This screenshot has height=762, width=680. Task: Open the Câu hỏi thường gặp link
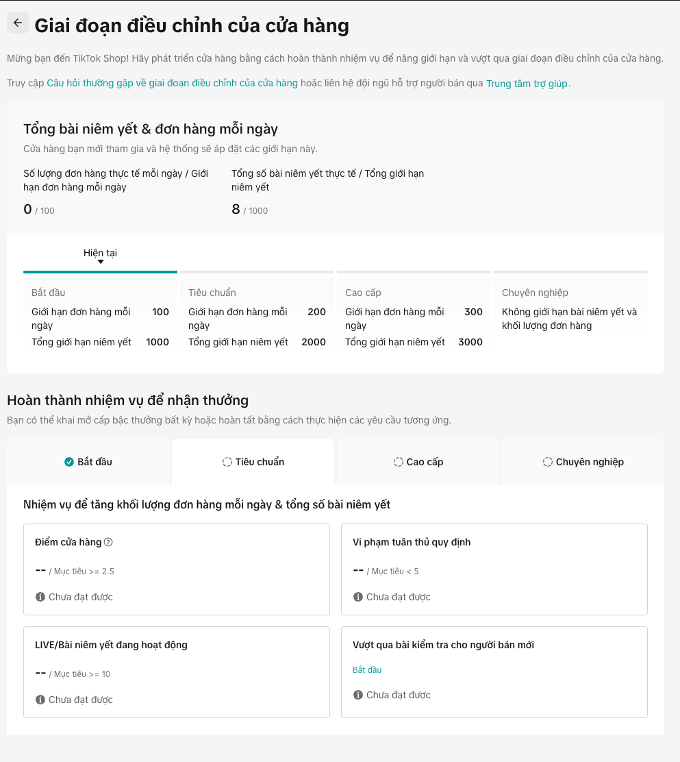[172, 84]
